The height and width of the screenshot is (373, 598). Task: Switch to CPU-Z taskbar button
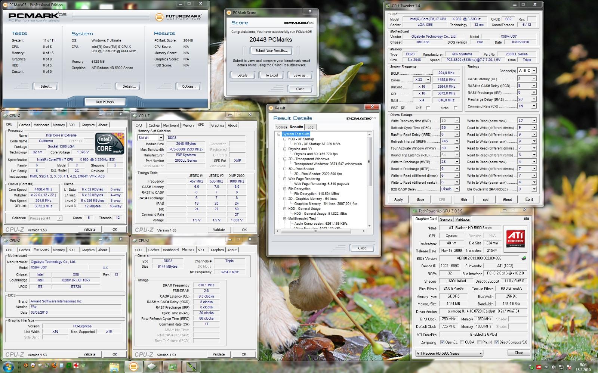(152, 367)
